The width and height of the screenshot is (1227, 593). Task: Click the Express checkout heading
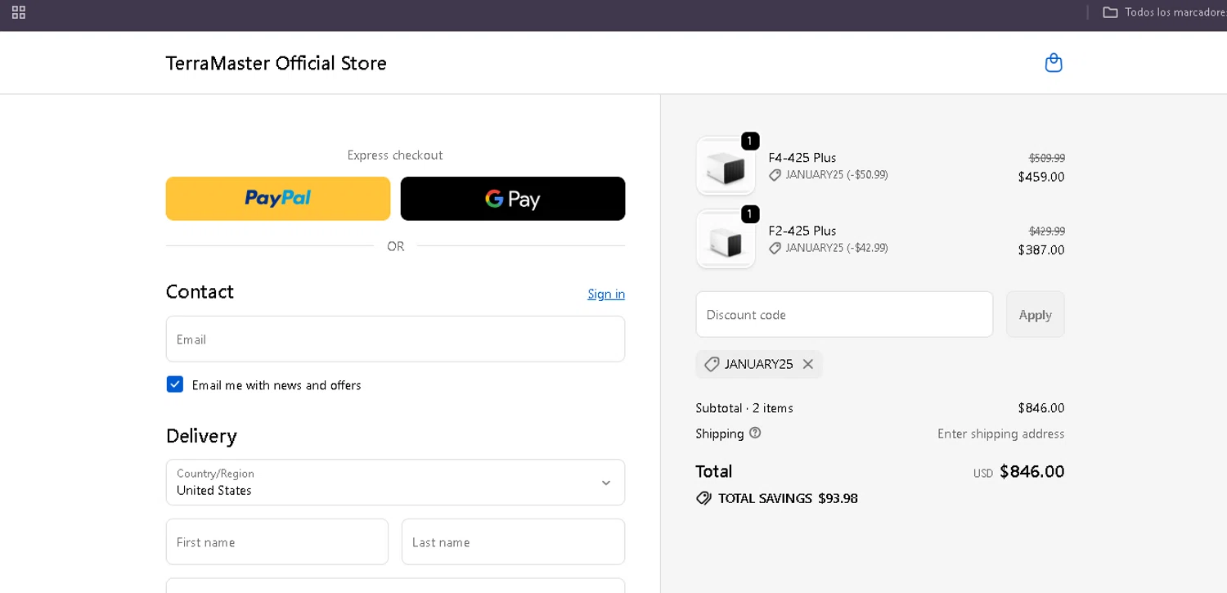coord(395,155)
